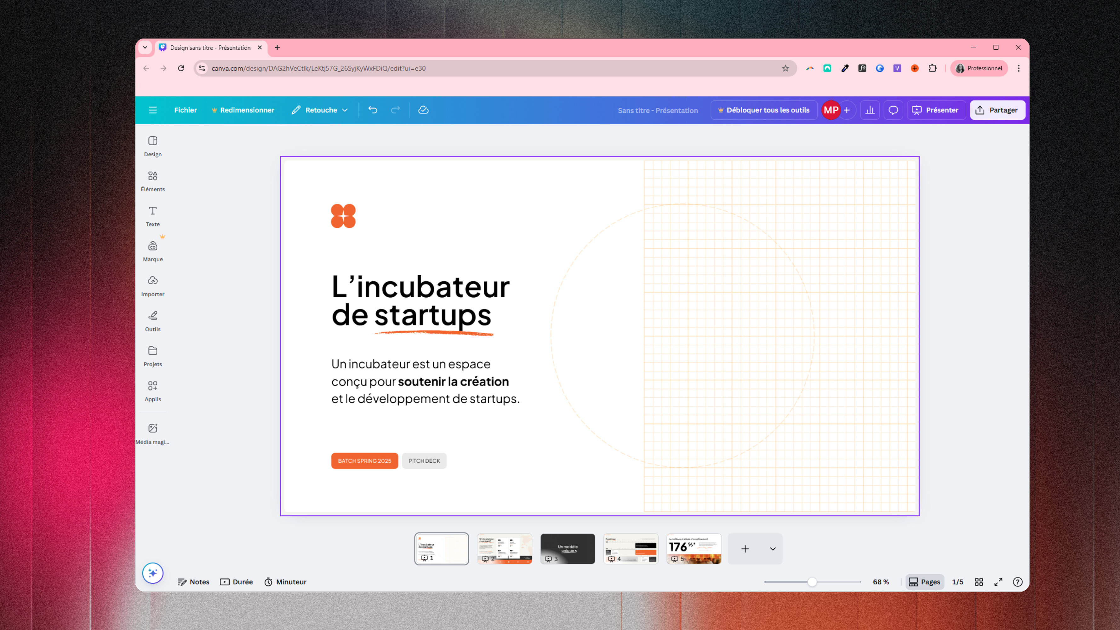
Task: Click Débloquer tous les outils
Action: 763,110
